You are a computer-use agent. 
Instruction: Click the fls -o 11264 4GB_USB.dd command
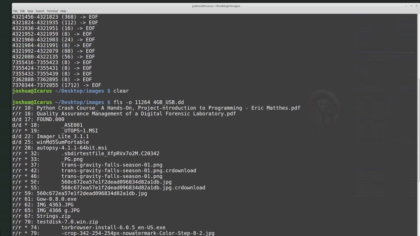[x=149, y=102]
